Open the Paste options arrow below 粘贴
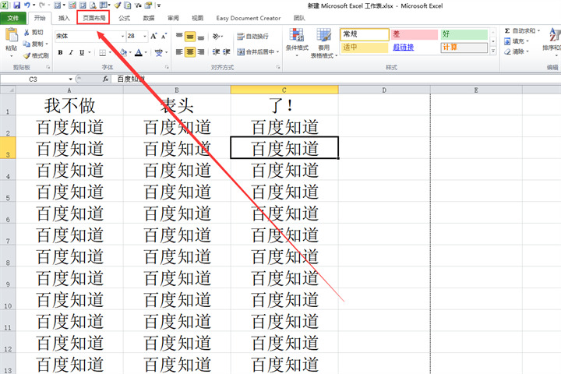 12,56
